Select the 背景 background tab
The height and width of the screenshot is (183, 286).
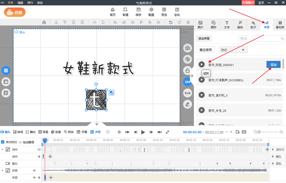pos(43,132)
